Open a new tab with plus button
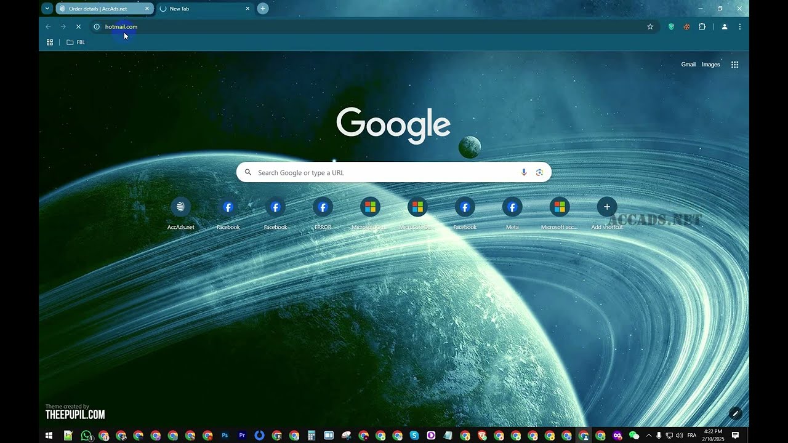 tap(263, 9)
